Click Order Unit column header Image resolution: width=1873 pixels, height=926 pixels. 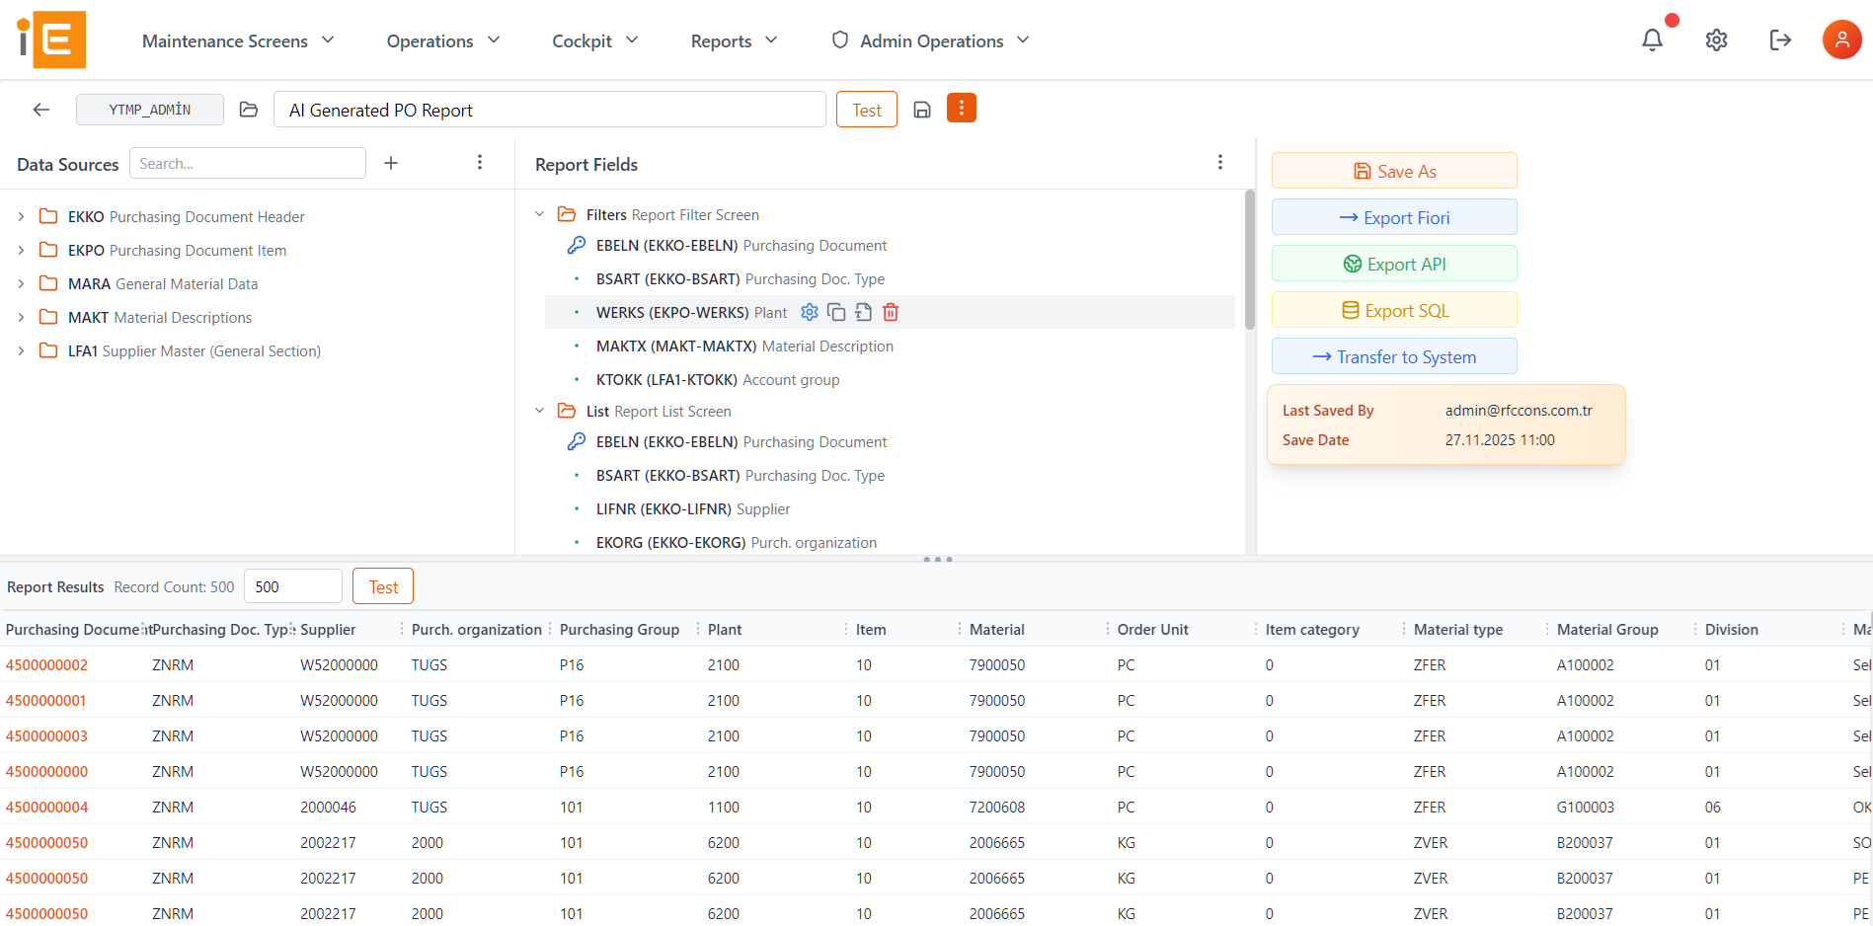click(1152, 629)
